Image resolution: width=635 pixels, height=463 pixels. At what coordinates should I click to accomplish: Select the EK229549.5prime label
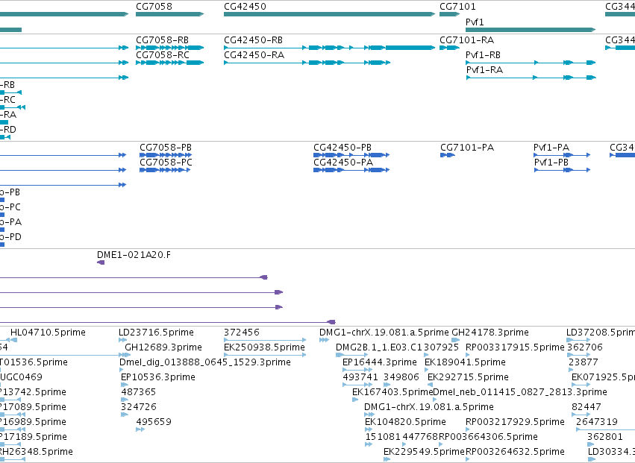click(x=424, y=452)
